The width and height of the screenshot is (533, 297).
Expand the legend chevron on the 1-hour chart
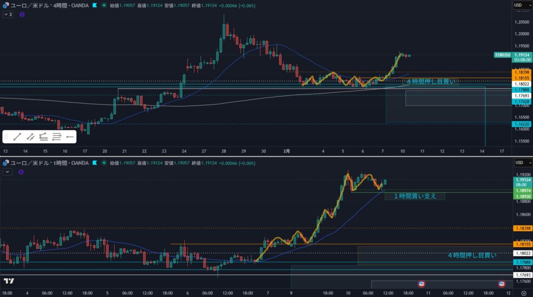tap(7, 171)
